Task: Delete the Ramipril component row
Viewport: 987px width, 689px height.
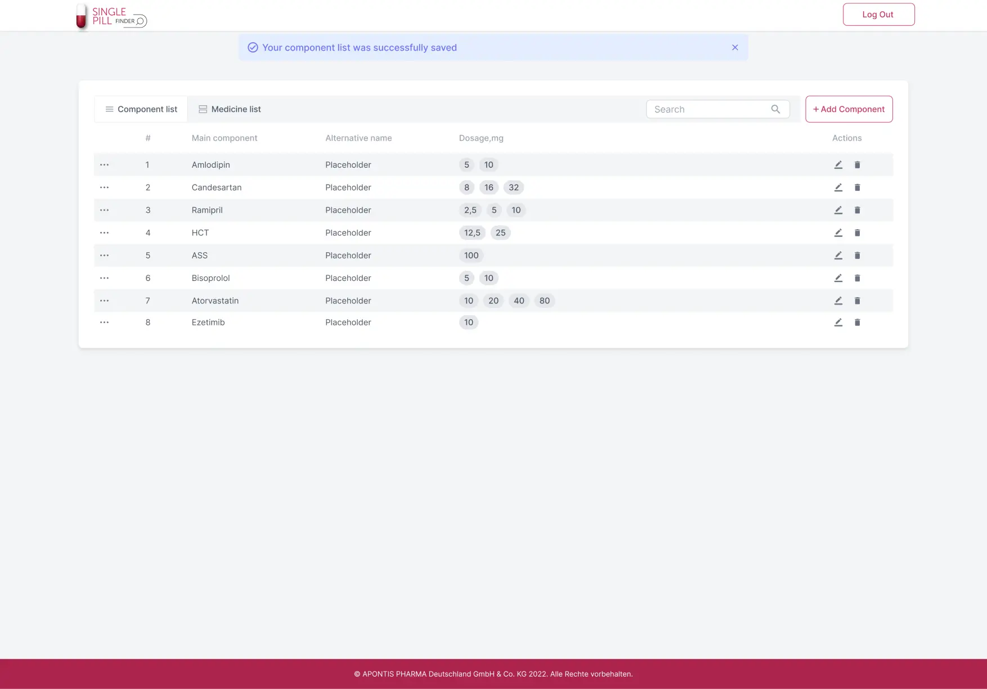Action: pyautogui.click(x=857, y=210)
